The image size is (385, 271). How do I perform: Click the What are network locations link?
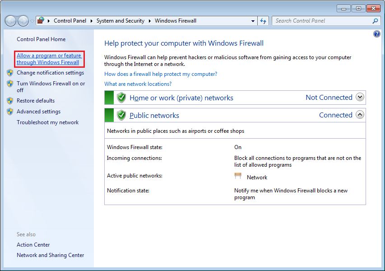click(138, 84)
